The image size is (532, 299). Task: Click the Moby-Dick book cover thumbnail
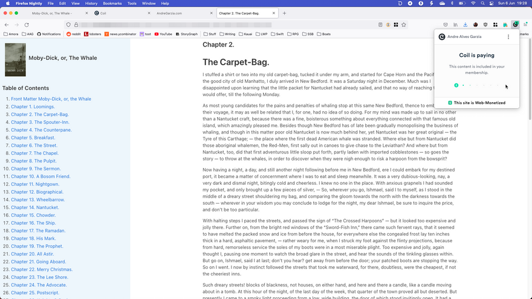[x=15, y=59]
